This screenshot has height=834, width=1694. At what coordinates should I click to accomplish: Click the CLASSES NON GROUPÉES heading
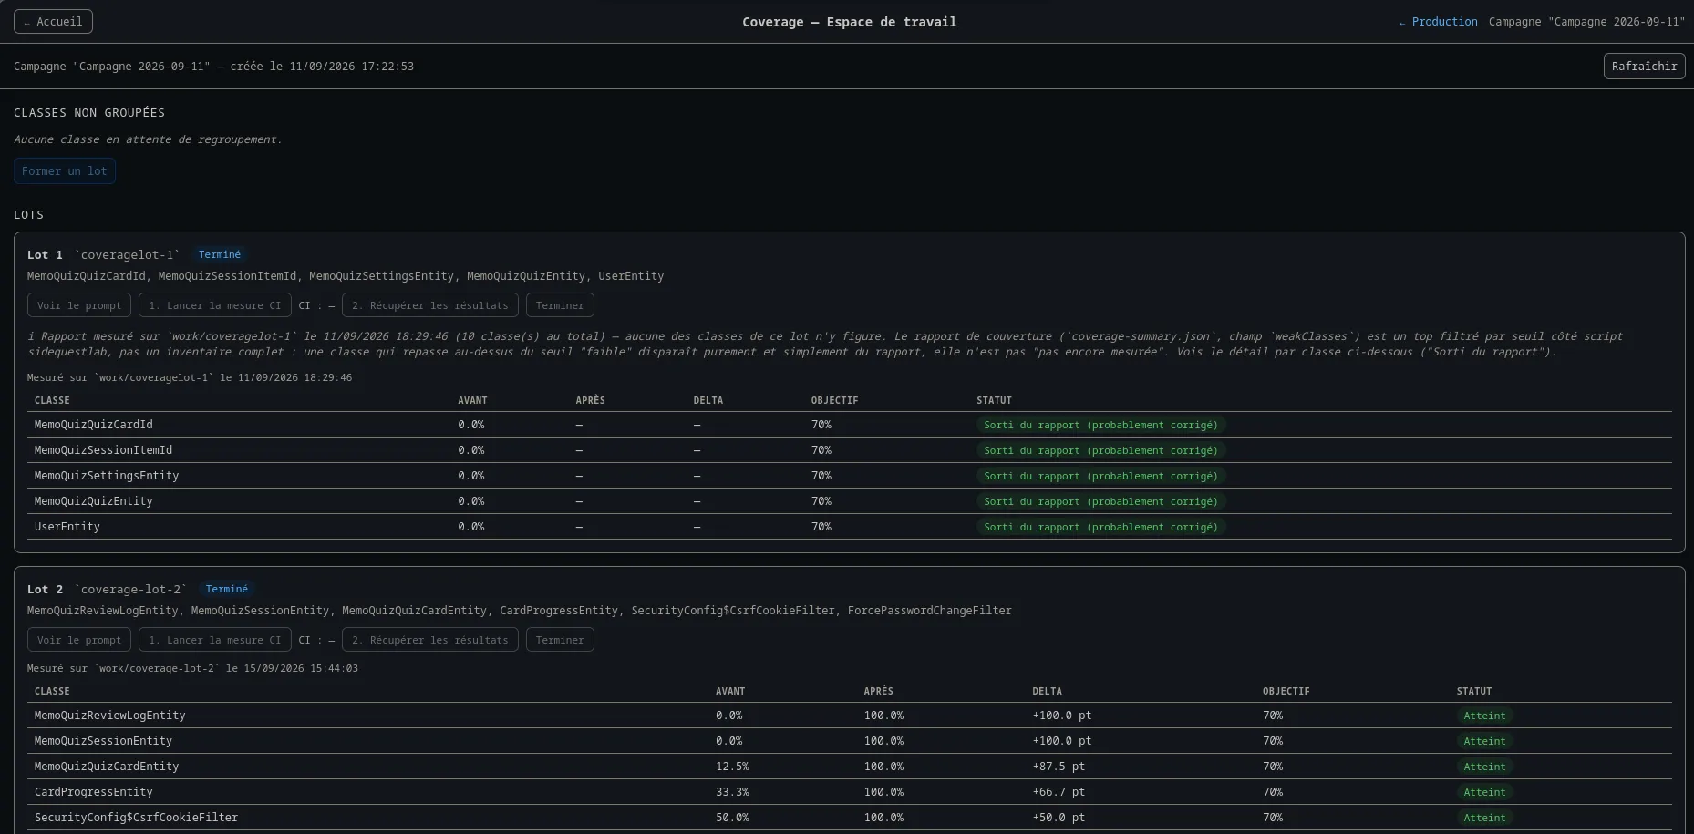coord(89,113)
